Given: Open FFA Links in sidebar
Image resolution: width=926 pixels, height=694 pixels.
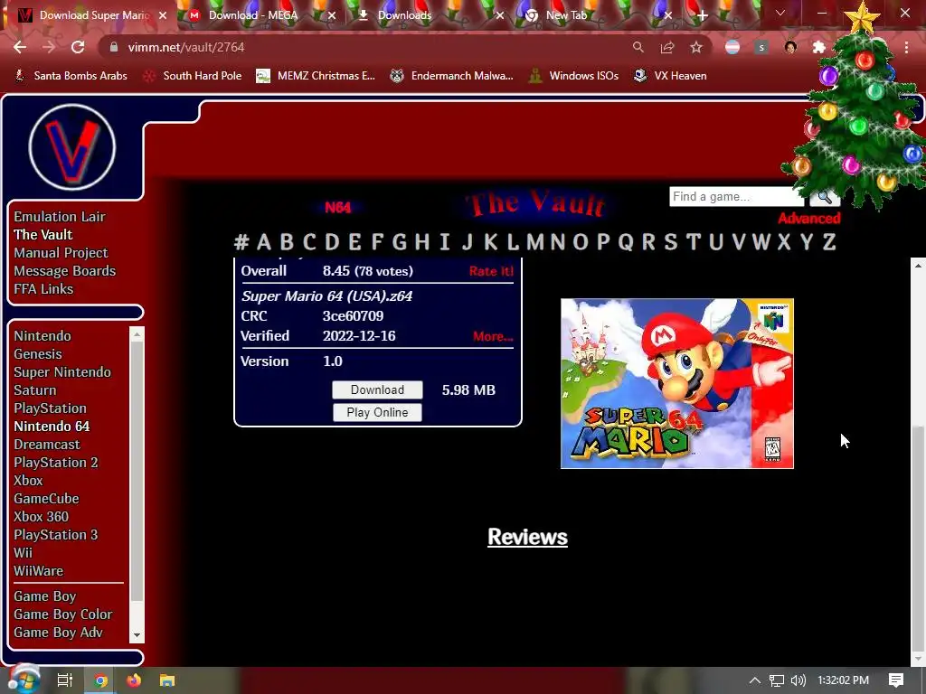Looking at the screenshot, I should (x=43, y=289).
